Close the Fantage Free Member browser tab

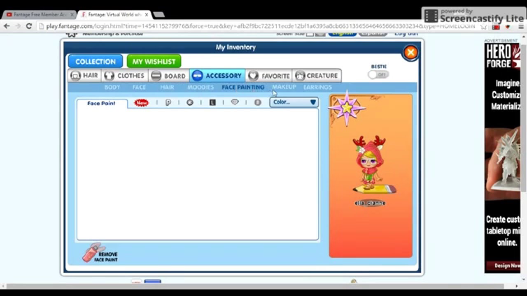72,14
